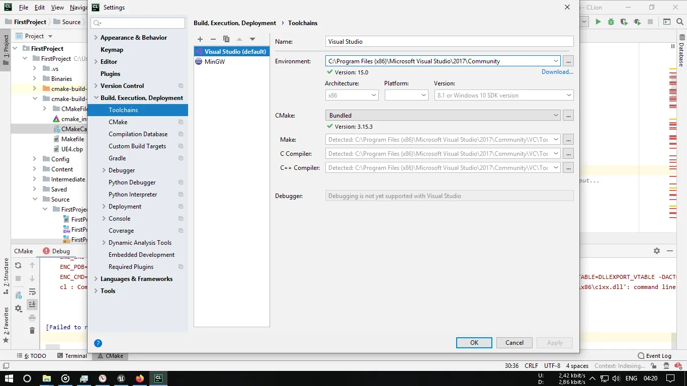The image size is (687, 386).
Task: Open the View menu
Action: (x=57, y=8)
